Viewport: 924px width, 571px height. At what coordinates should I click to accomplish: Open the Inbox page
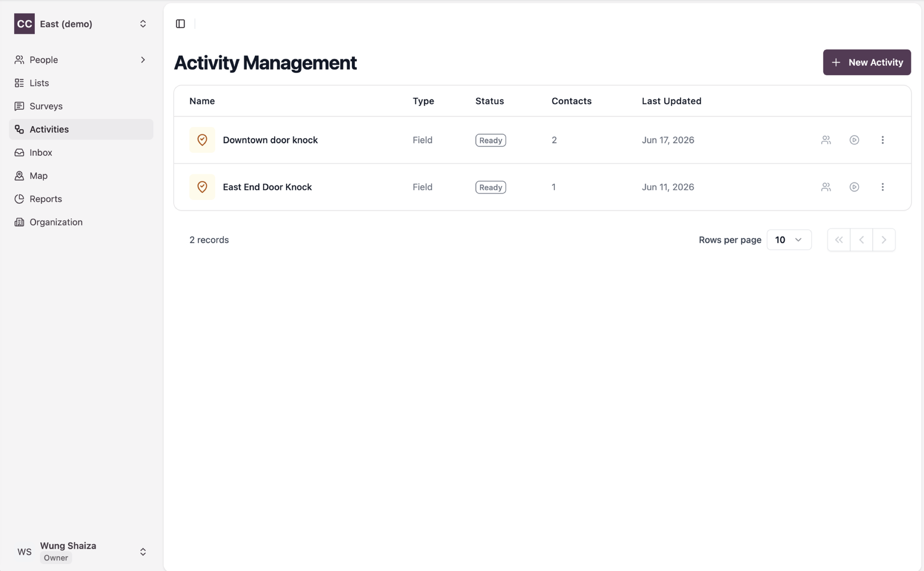click(81, 152)
